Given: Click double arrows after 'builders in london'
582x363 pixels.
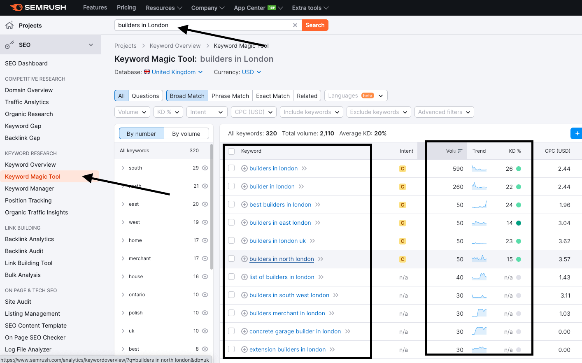Looking at the screenshot, I should [x=304, y=168].
